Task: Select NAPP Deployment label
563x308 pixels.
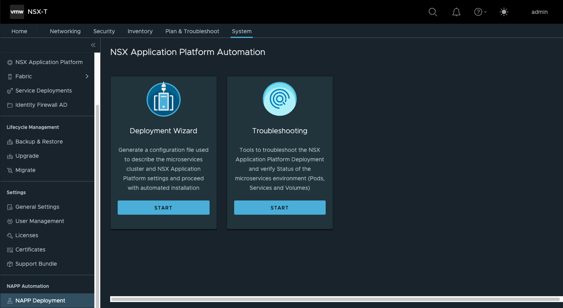Action: 40,300
